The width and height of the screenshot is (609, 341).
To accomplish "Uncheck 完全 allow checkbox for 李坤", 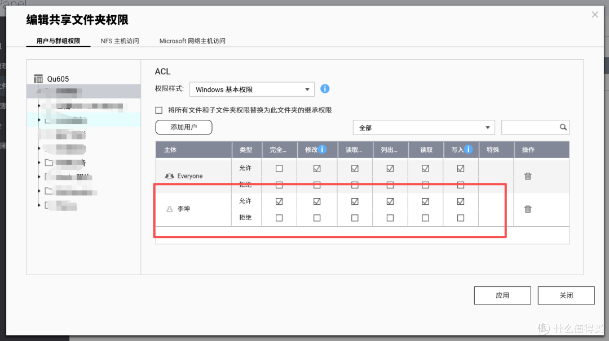I will pos(279,201).
